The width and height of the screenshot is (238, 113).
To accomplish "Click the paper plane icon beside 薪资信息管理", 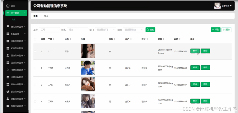I will pos(8,91).
